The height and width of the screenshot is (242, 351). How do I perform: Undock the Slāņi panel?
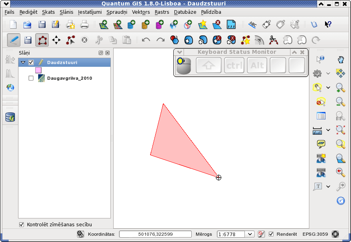point(101,53)
